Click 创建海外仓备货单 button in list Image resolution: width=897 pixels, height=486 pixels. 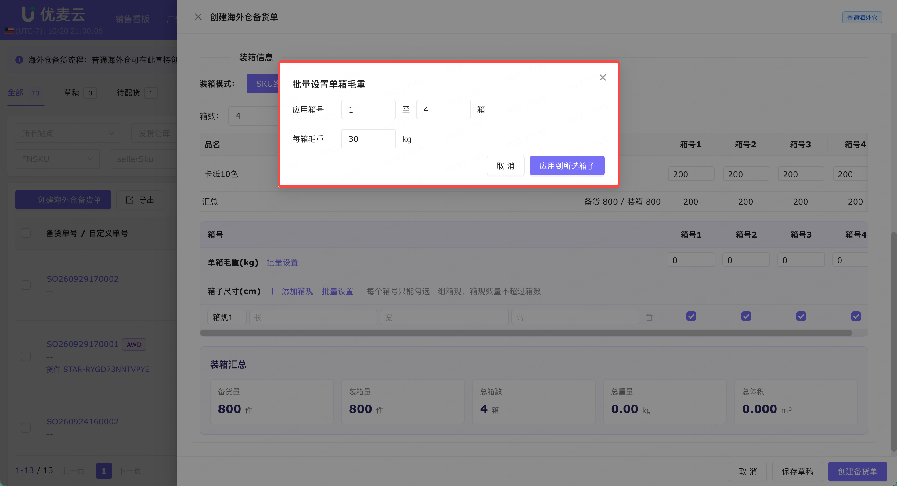click(x=63, y=200)
